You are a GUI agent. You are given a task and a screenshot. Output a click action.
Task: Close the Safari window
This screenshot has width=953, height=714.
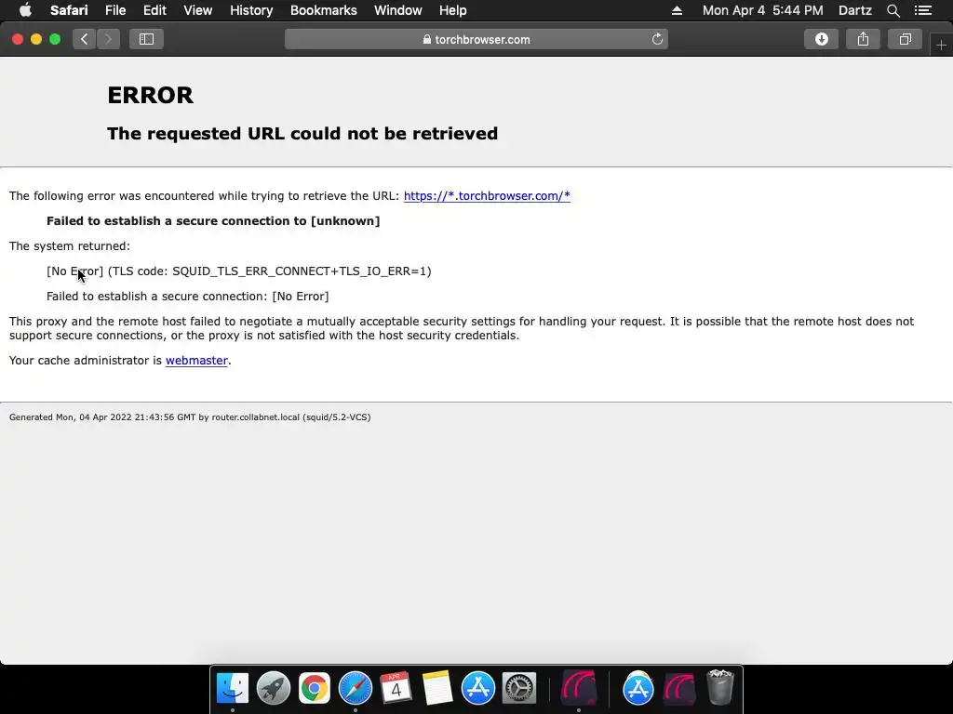[x=18, y=39]
